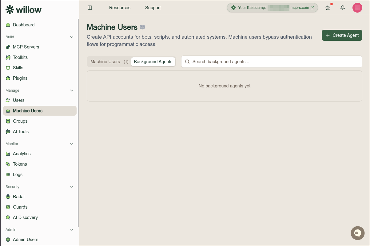Open the Support menu
Viewport: 370px width, 246px height.
(x=153, y=8)
